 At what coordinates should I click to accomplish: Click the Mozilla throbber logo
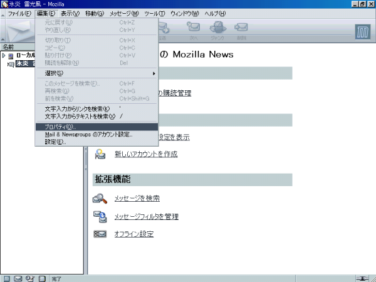click(362, 32)
